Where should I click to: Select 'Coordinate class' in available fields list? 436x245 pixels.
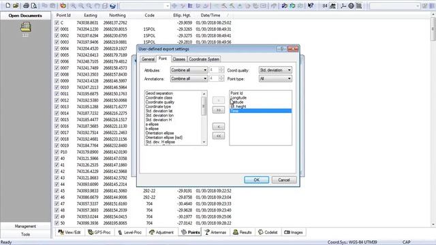[x=159, y=98]
